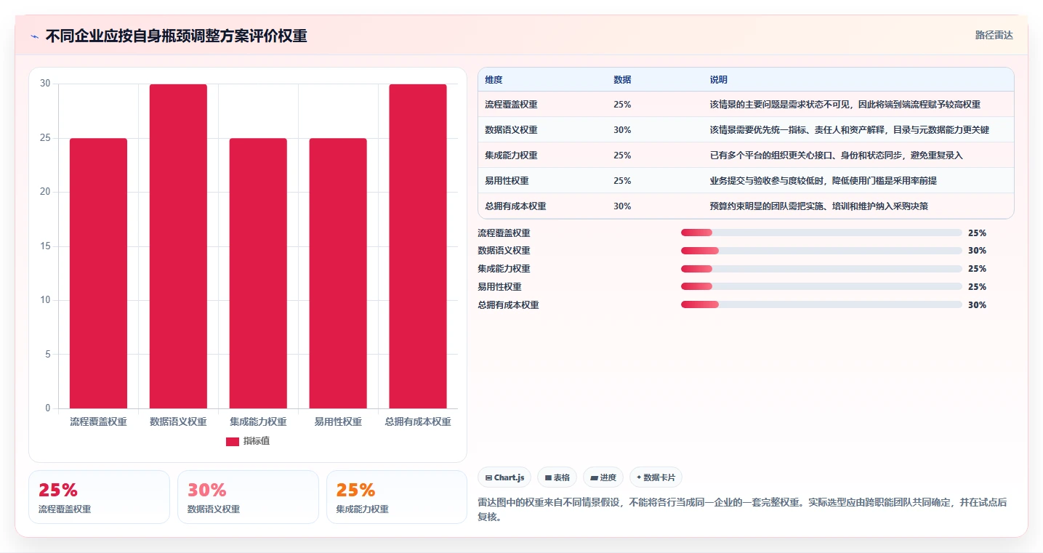This screenshot has height=553, width=1043.
Task: Toggle the 指标值 legend color box
Action: point(233,441)
